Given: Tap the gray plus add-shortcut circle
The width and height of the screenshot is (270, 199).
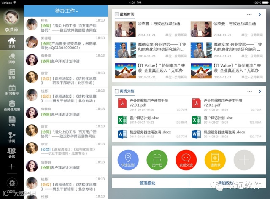Looking at the screenshot, I should tap(244, 160).
